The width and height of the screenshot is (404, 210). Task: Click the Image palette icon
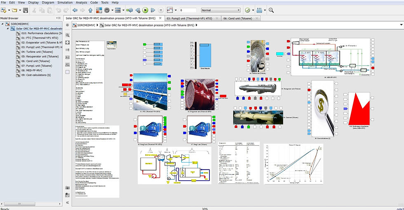pos(68,64)
